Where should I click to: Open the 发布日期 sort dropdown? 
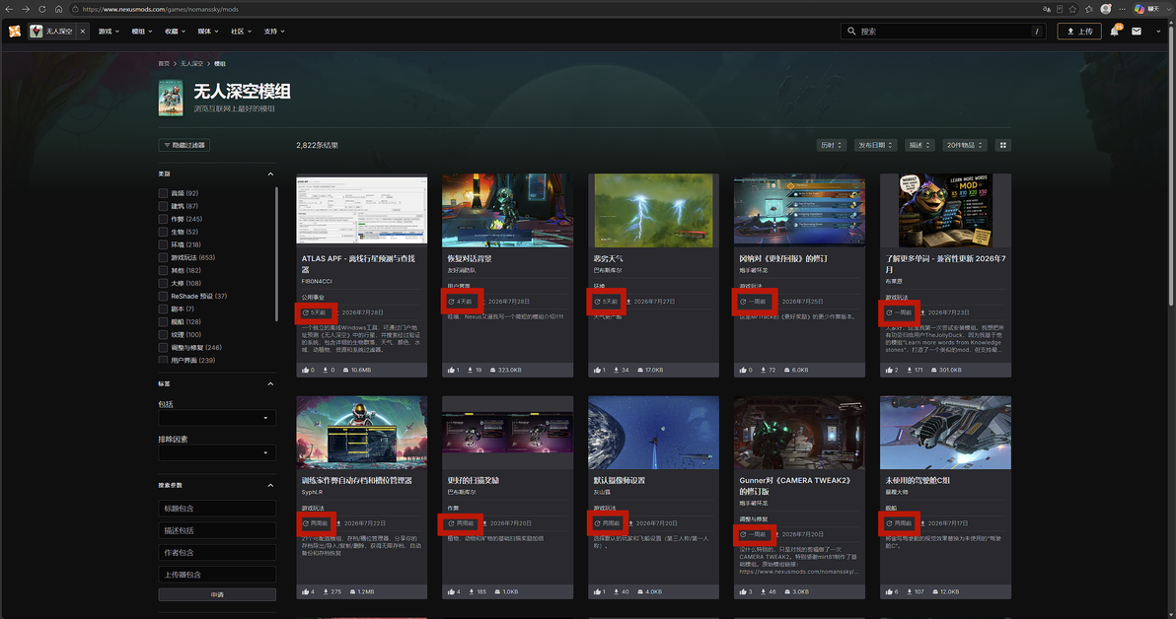[x=875, y=145]
